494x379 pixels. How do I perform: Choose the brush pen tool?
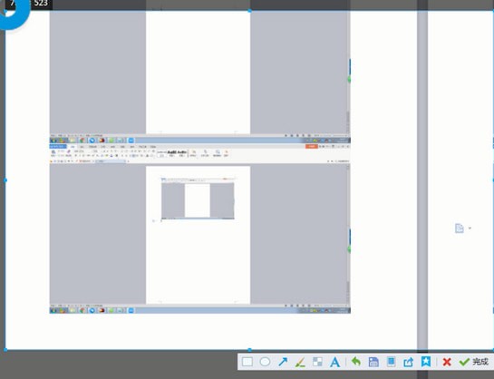point(300,363)
